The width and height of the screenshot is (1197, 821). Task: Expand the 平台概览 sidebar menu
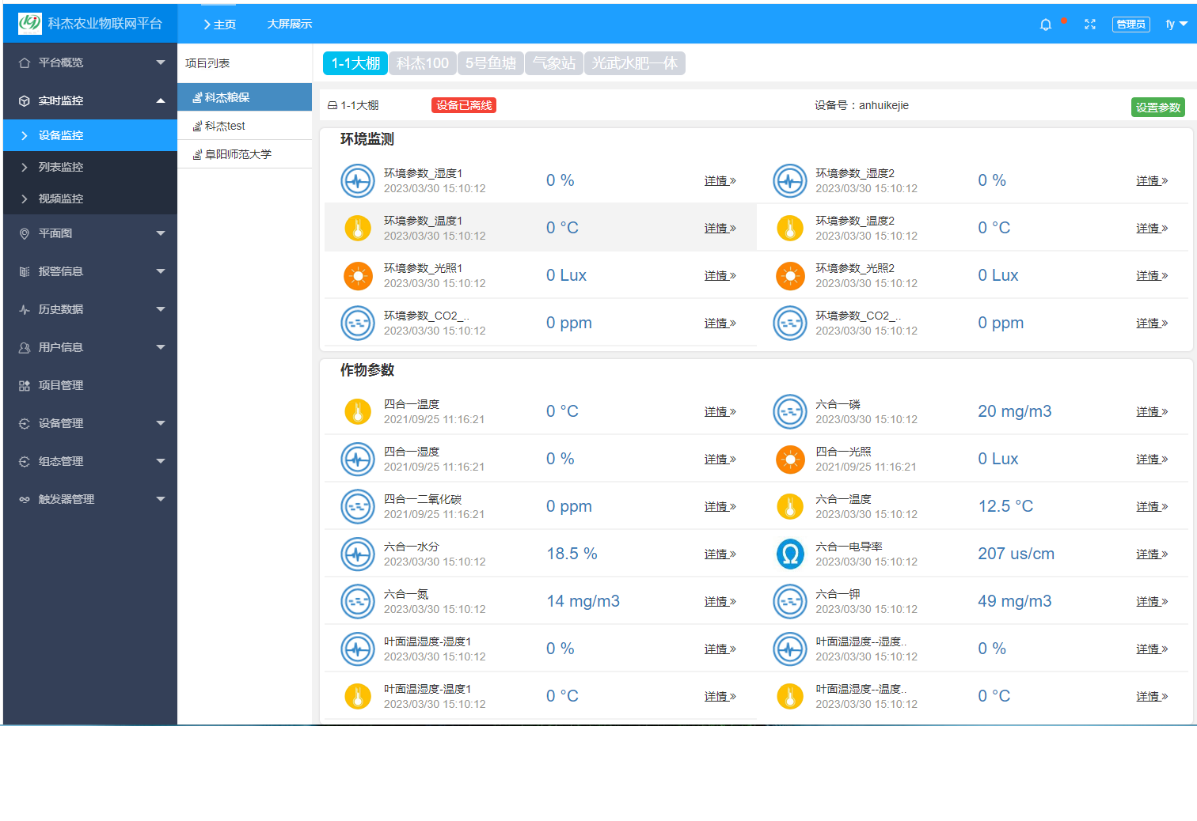click(x=90, y=62)
